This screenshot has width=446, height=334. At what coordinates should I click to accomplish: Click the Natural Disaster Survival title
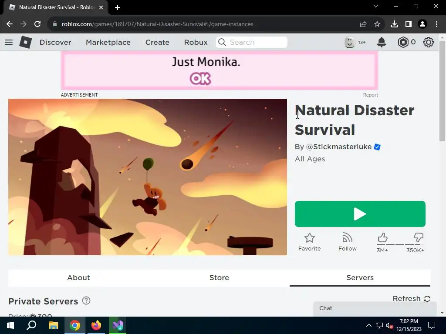pyautogui.click(x=355, y=120)
